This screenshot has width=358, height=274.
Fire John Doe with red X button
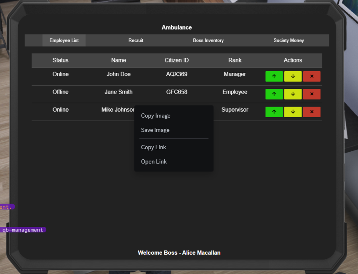click(x=312, y=76)
